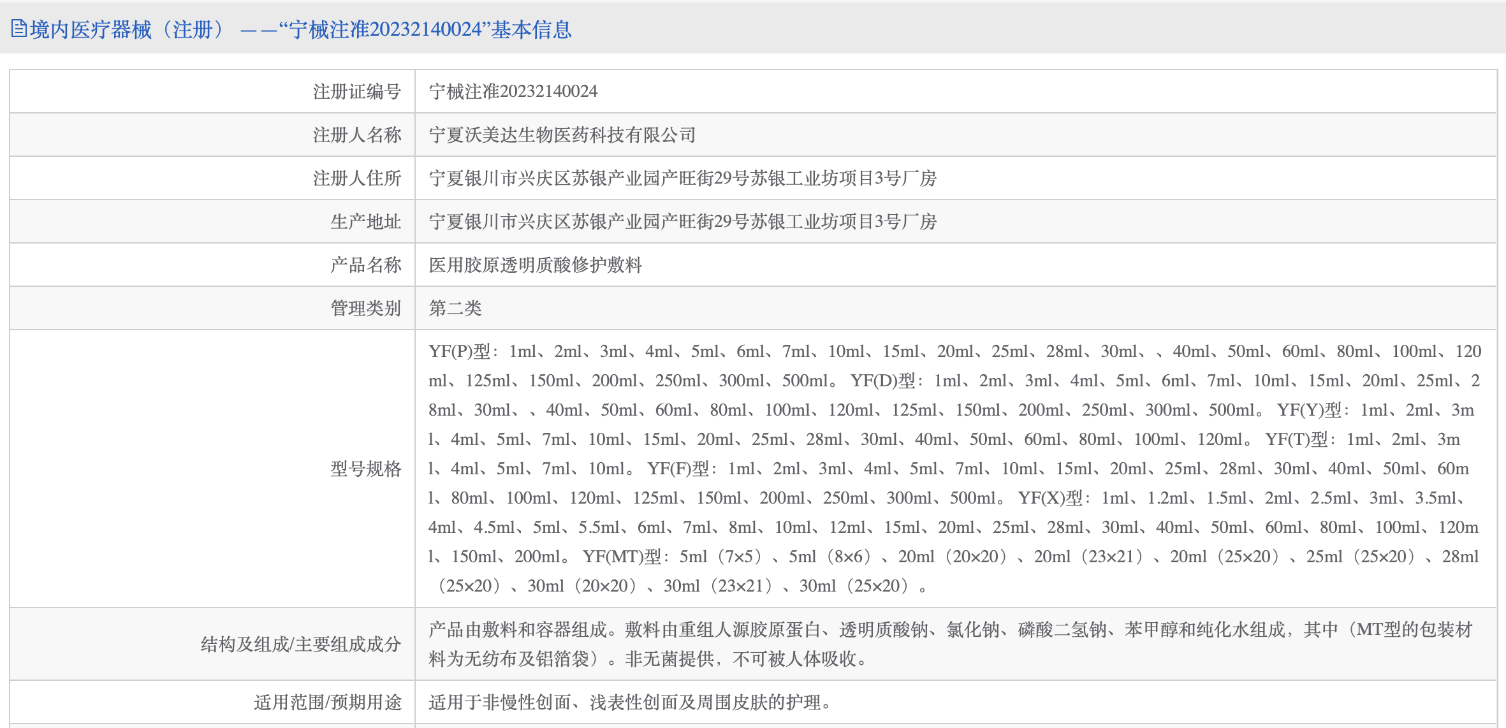The height and width of the screenshot is (728, 1506).
Task: Click the page title 境内医疗器械（注册）基本信息
Action: (x=301, y=29)
